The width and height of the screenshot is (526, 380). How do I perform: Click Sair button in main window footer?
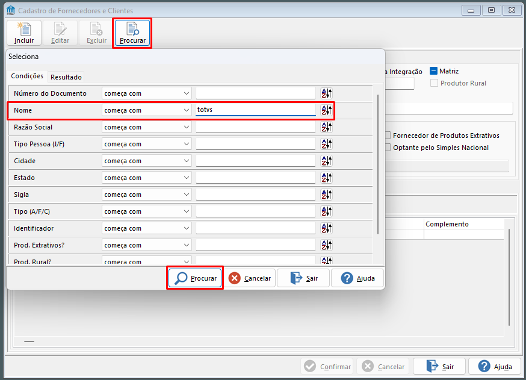[439, 366]
